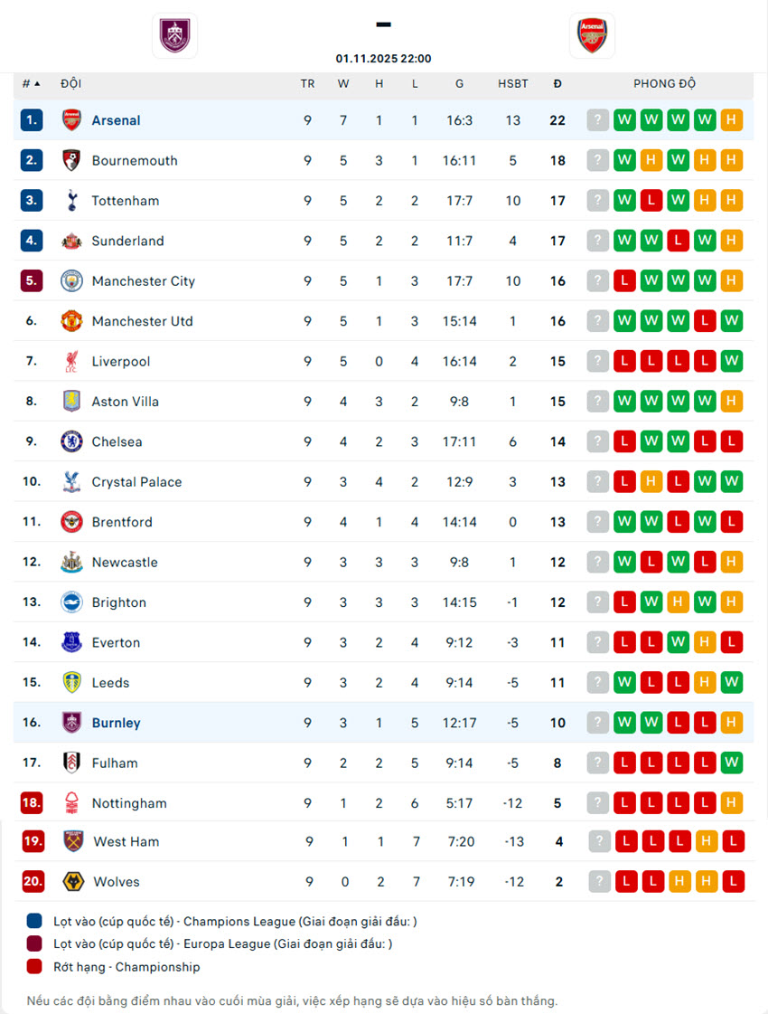768x1014 pixels.
Task: Click the Wolves crest icon
Action: [x=73, y=882]
